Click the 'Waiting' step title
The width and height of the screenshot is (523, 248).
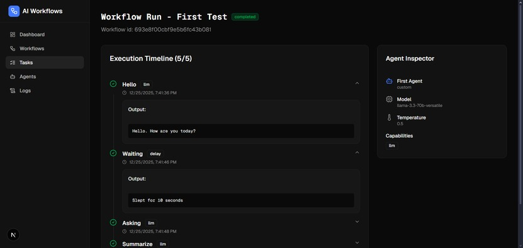click(x=132, y=154)
